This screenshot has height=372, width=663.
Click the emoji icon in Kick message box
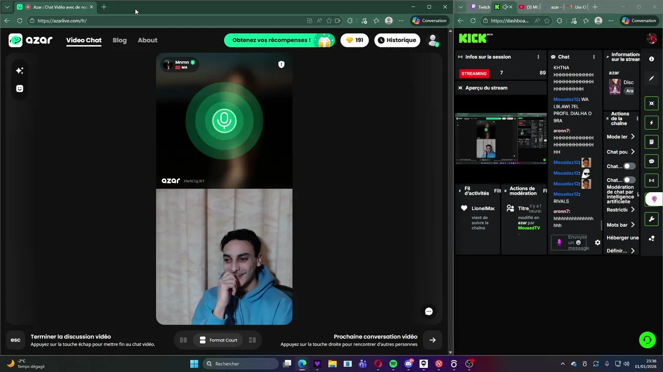click(579, 242)
